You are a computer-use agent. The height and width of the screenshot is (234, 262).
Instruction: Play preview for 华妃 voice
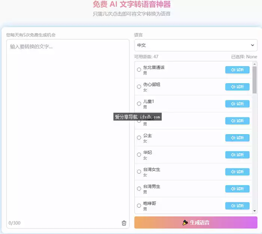coord(237,155)
